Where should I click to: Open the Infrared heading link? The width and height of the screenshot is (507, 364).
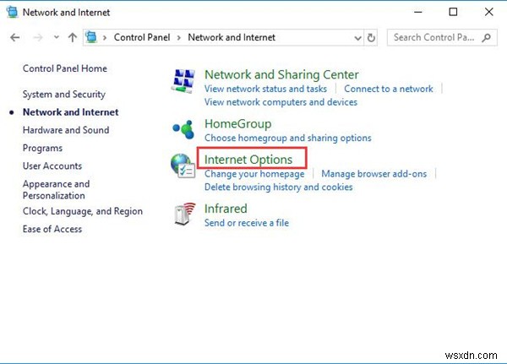click(x=226, y=209)
